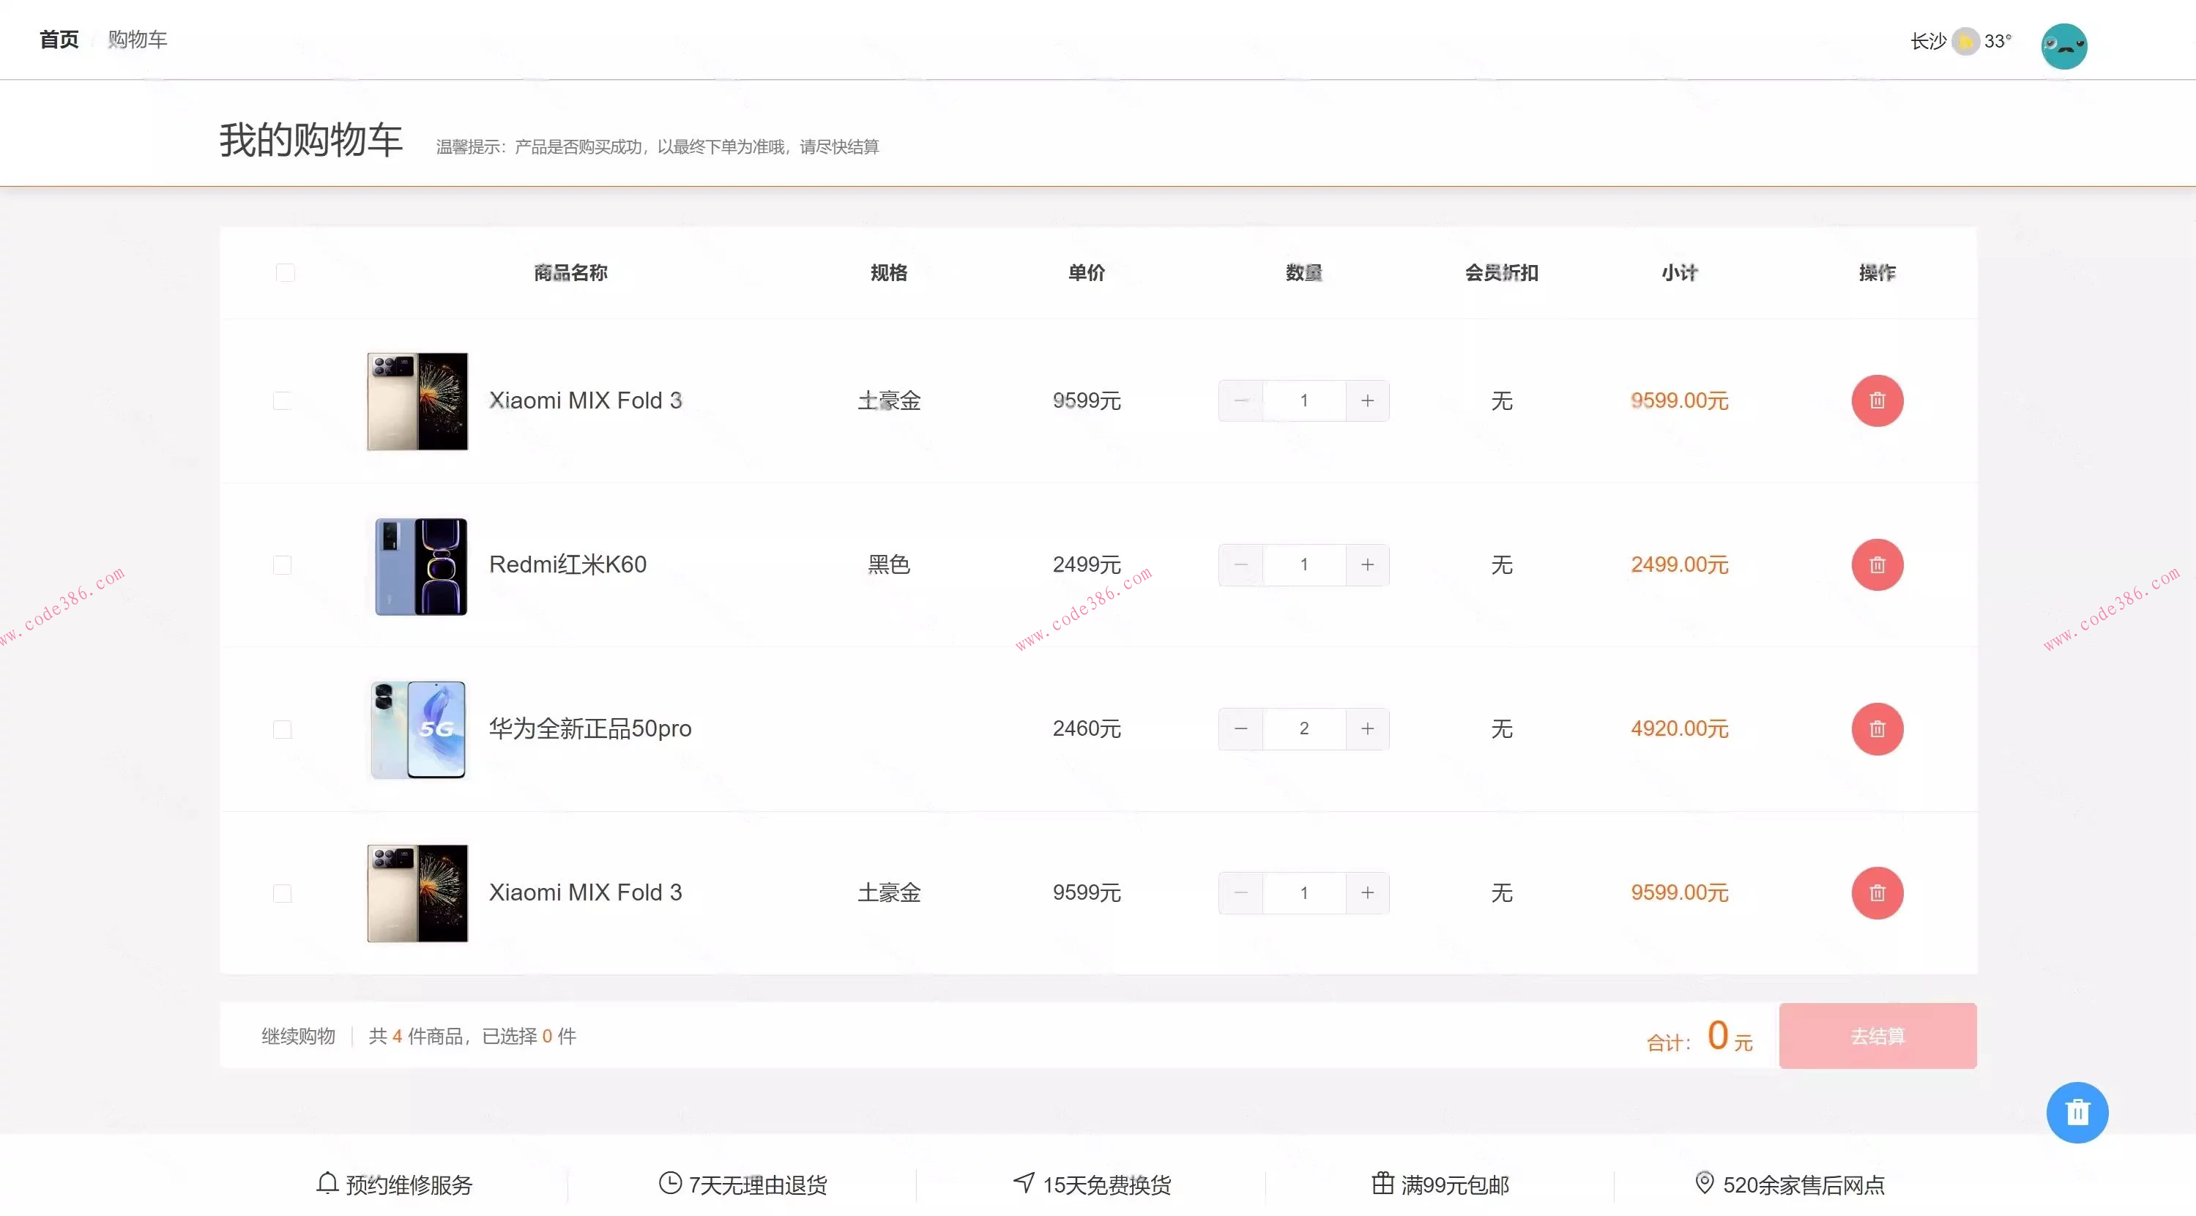Image resolution: width=2196 pixels, height=1216 pixels.
Task: Click the location pin icon for 520余家售后网点
Action: tap(1704, 1183)
